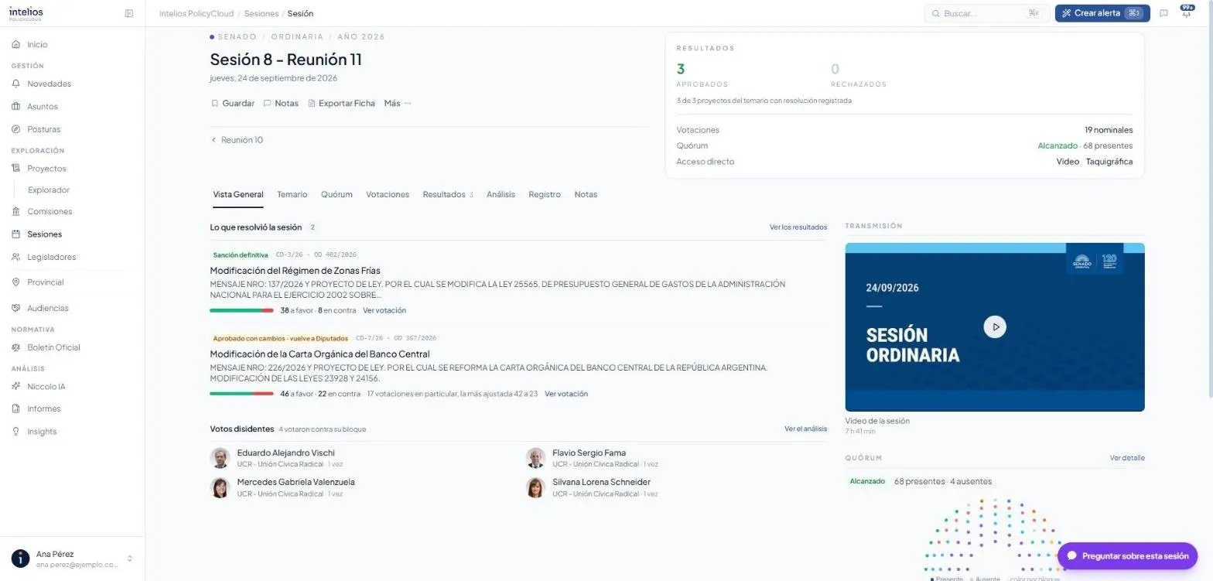
Task: Collapse the sidebar using the panel icon
Action: tap(129, 13)
